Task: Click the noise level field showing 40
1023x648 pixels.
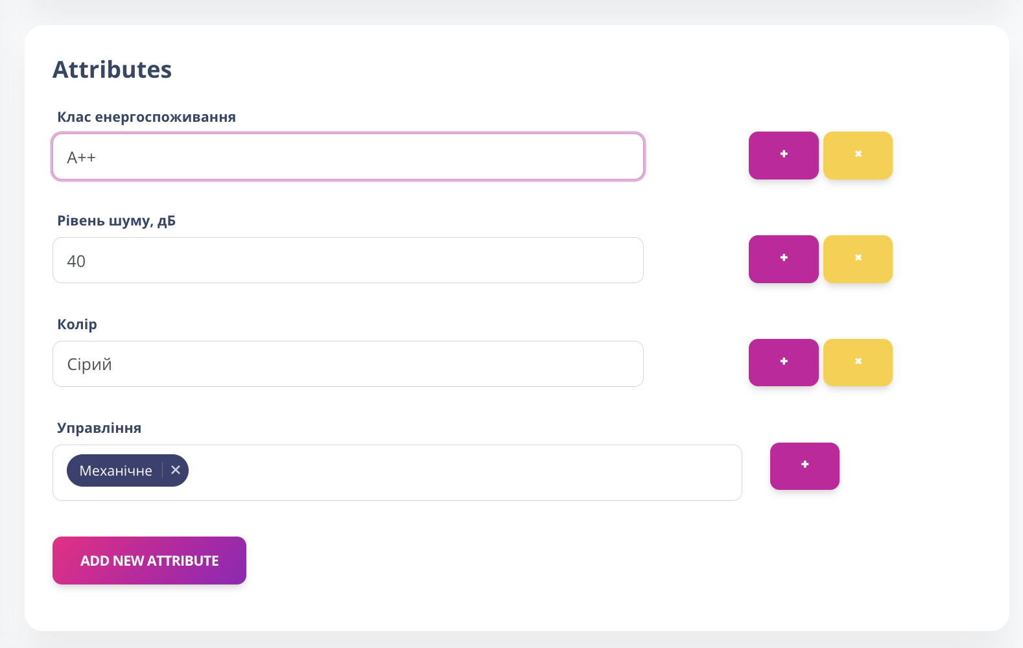Action: pos(347,260)
